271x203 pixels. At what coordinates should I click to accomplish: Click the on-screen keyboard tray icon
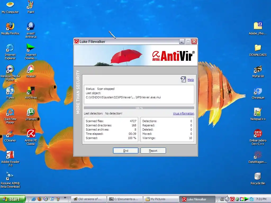click(222, 199)
